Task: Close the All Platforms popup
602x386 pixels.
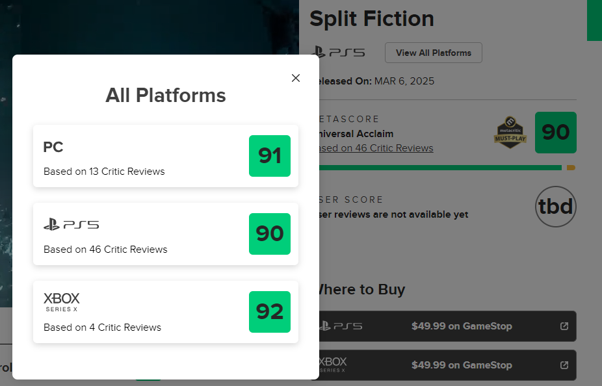Action: click(x=296, y=78)
